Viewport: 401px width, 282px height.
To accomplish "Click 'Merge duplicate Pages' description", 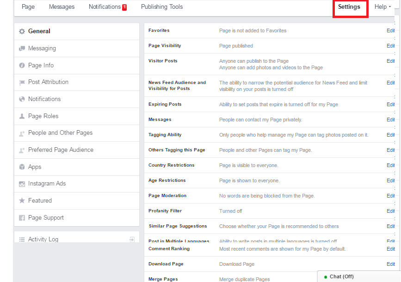I will click(x=245, y=279).
